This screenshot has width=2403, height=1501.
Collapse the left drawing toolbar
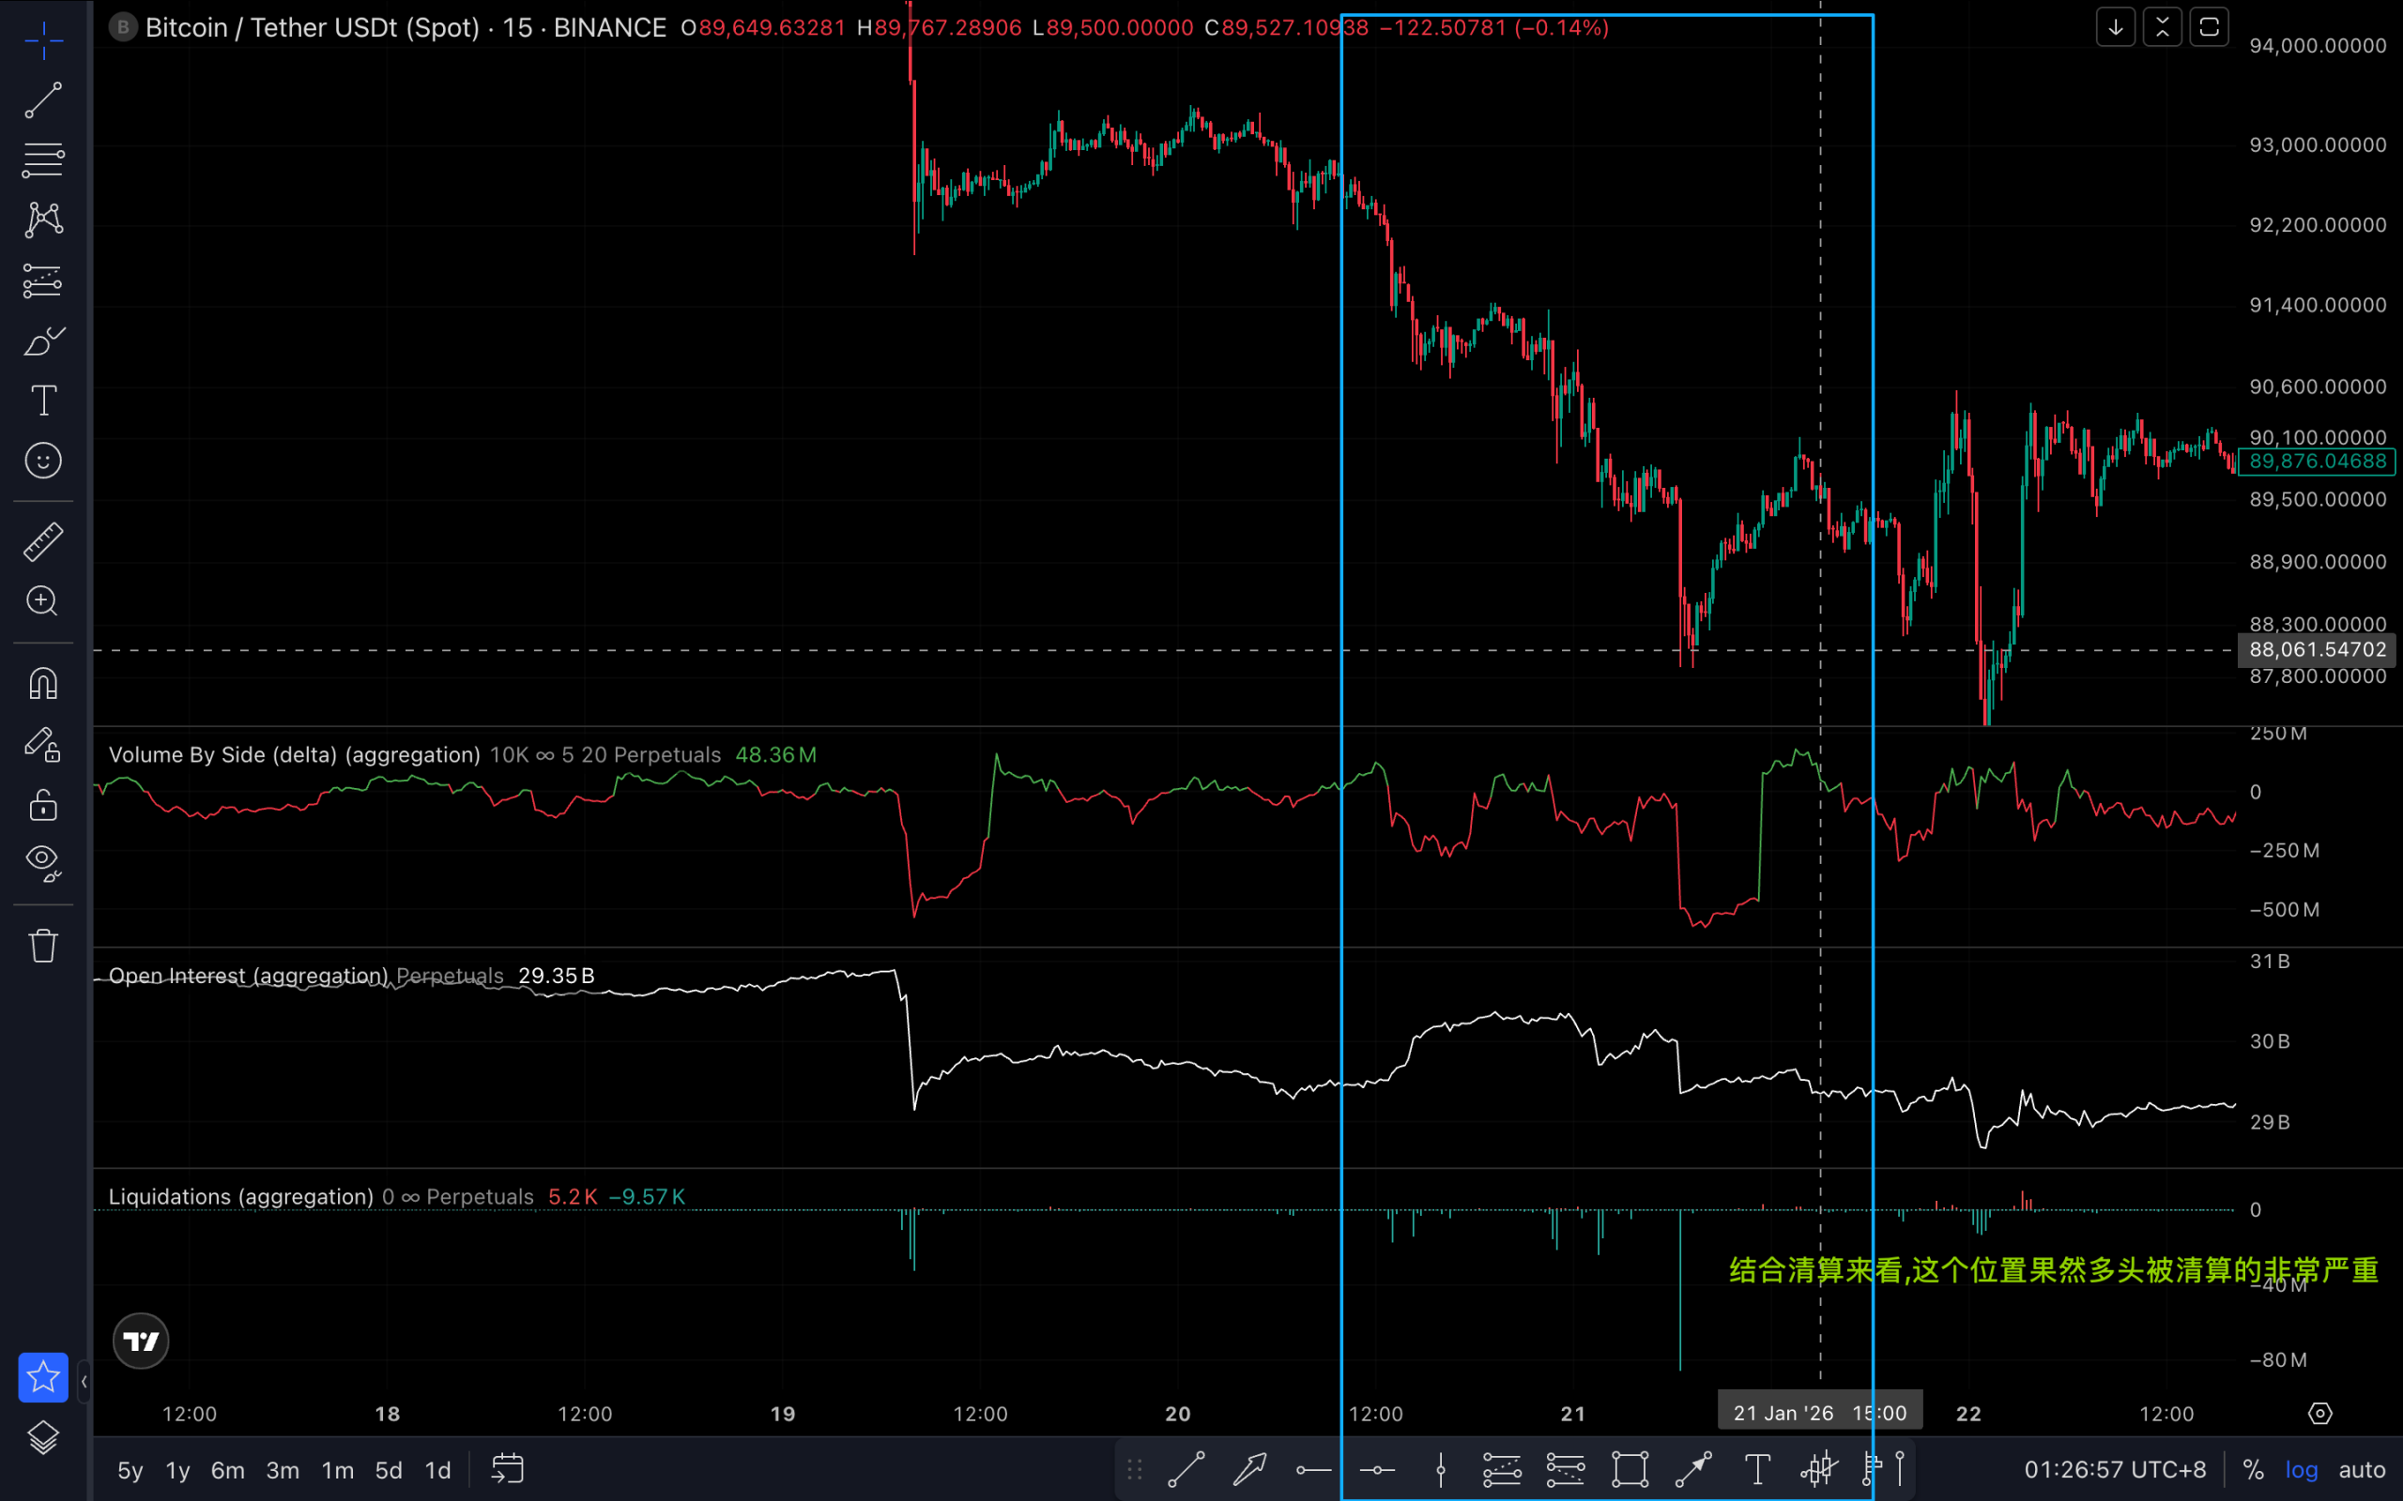click(84, 1381)
